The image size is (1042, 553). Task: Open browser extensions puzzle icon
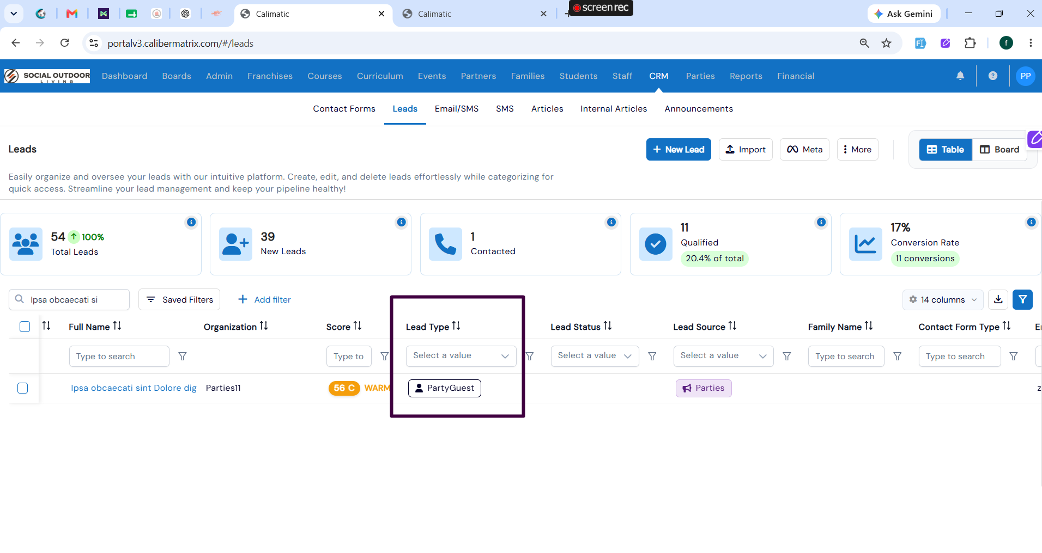click(970, 43)
